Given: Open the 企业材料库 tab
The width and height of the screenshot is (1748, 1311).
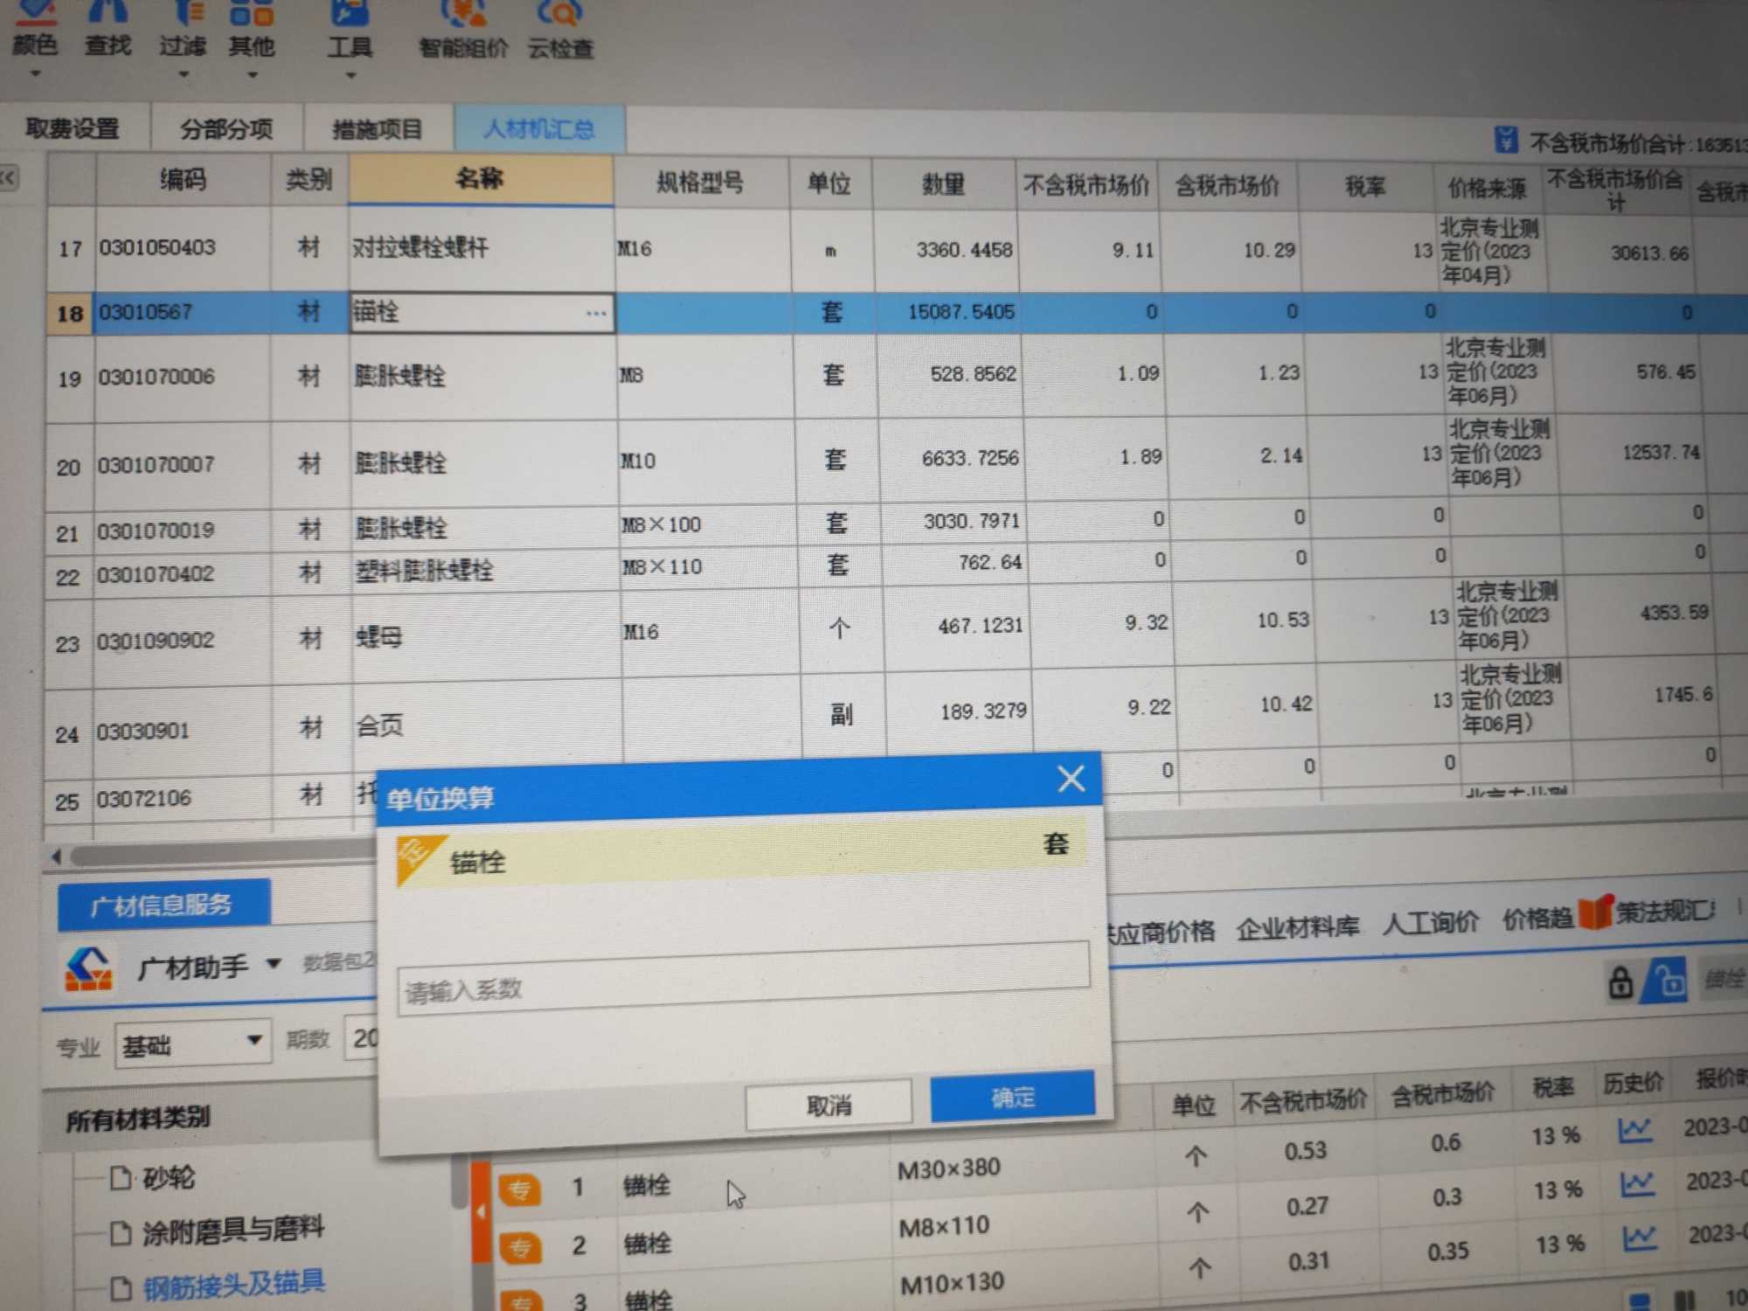Looking at the screenshot, I should (x=1297, y=926).
